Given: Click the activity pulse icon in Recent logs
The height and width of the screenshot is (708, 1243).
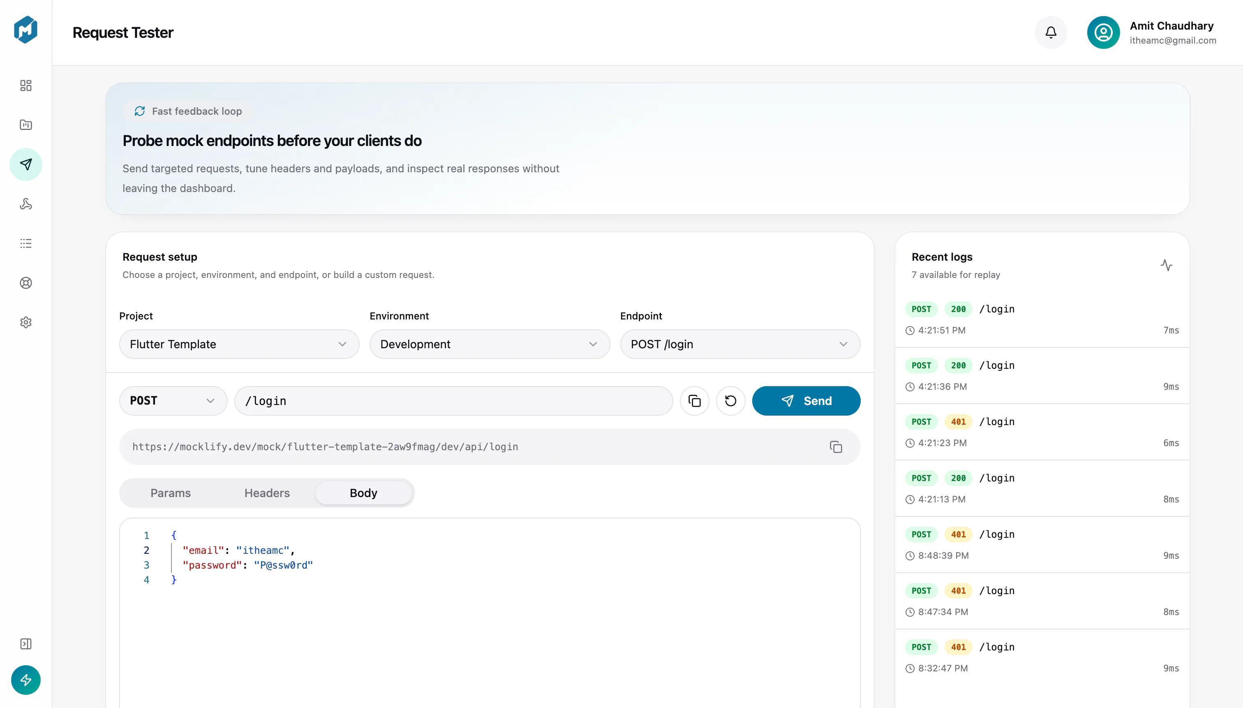Looking at the screenshot, I should (x=1166, y=265).
